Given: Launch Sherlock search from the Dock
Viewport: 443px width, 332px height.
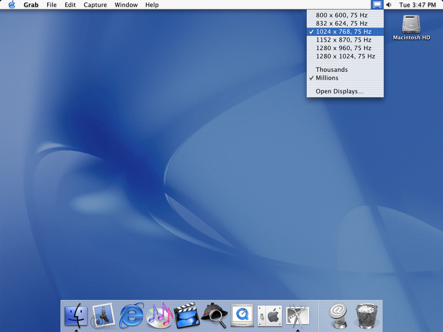Looking at the screenshot, I should click(214, 316).
